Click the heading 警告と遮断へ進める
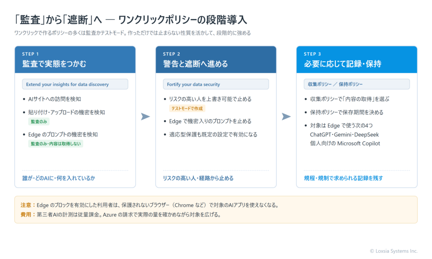 (x=195, y=64)
